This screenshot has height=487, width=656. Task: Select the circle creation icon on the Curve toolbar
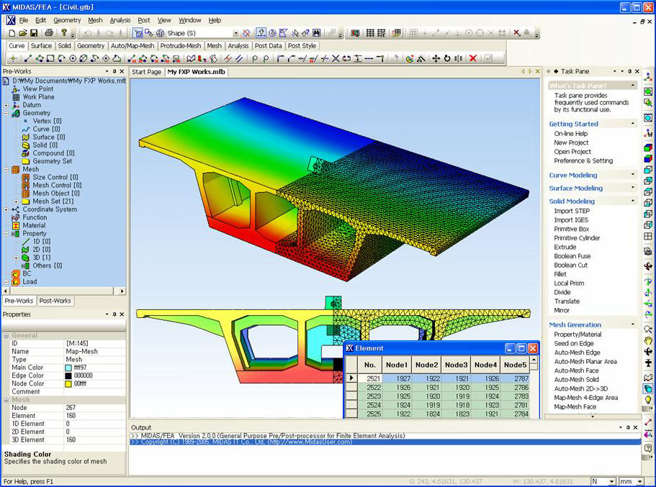coord(73,59)
